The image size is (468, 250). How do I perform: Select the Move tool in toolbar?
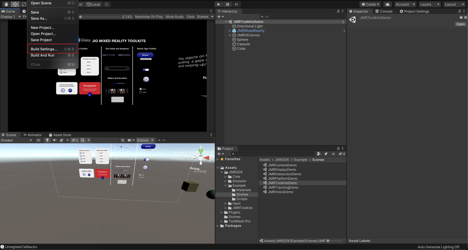point(15,4)
